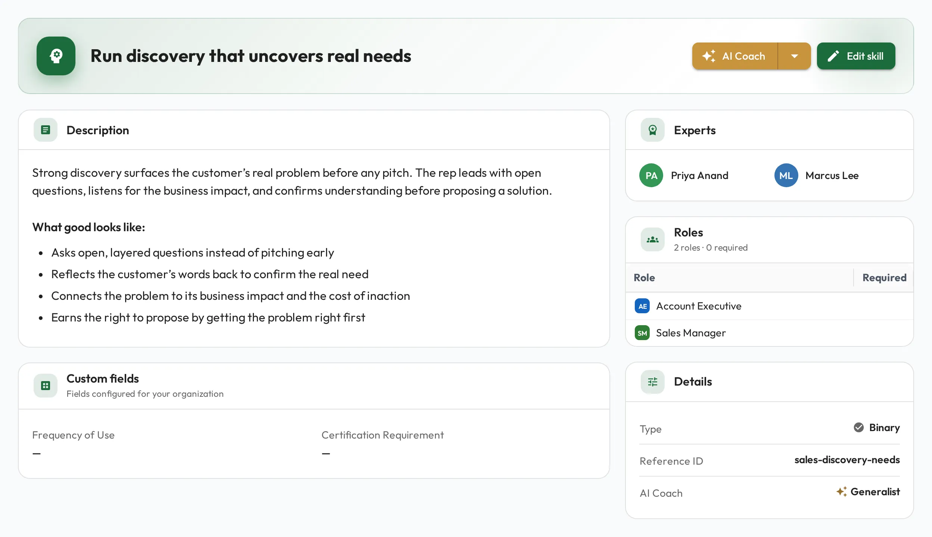This screenshot has height=537, width=932.
Task: Click the green skill head icon in header
Action: pyautogui.click(x=56, y=56)
